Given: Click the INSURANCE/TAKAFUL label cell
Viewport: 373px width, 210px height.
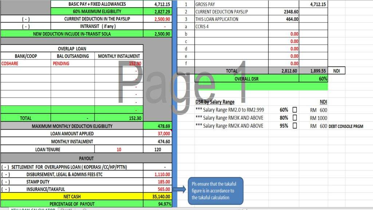Looking at the screenshot, I should point(72,189).
